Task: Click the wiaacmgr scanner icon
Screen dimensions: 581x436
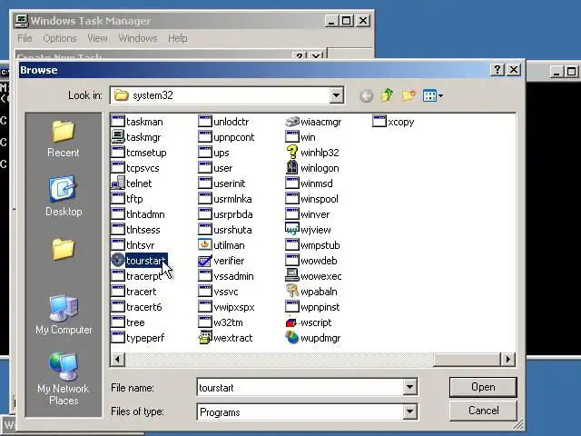Action: click(x=292, y=121)
